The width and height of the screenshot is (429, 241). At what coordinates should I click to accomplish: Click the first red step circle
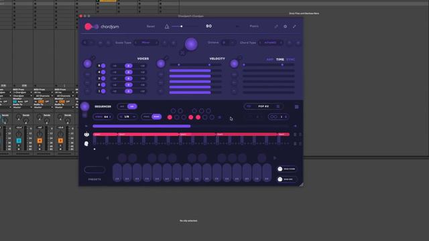tap(170, 117)
